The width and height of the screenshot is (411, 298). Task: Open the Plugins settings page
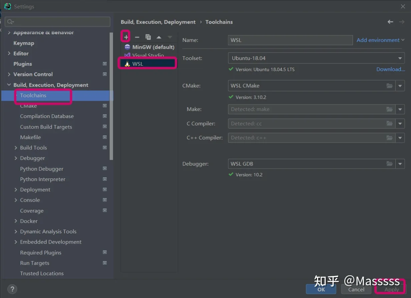[23, 64]
